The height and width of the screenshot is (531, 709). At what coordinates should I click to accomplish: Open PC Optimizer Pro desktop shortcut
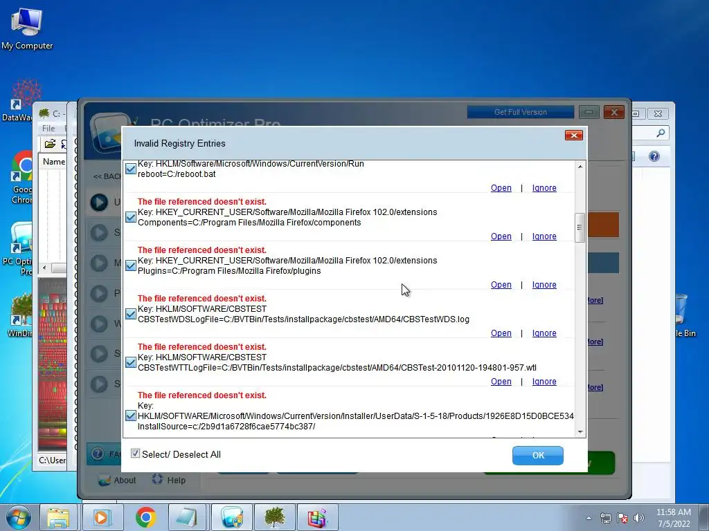(x=18, y=249)
